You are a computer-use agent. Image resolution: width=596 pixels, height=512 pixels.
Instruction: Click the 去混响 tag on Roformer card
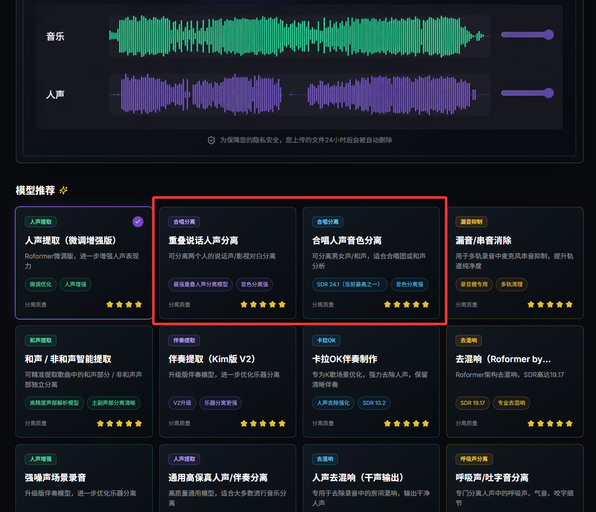click(x=468, y=340)
